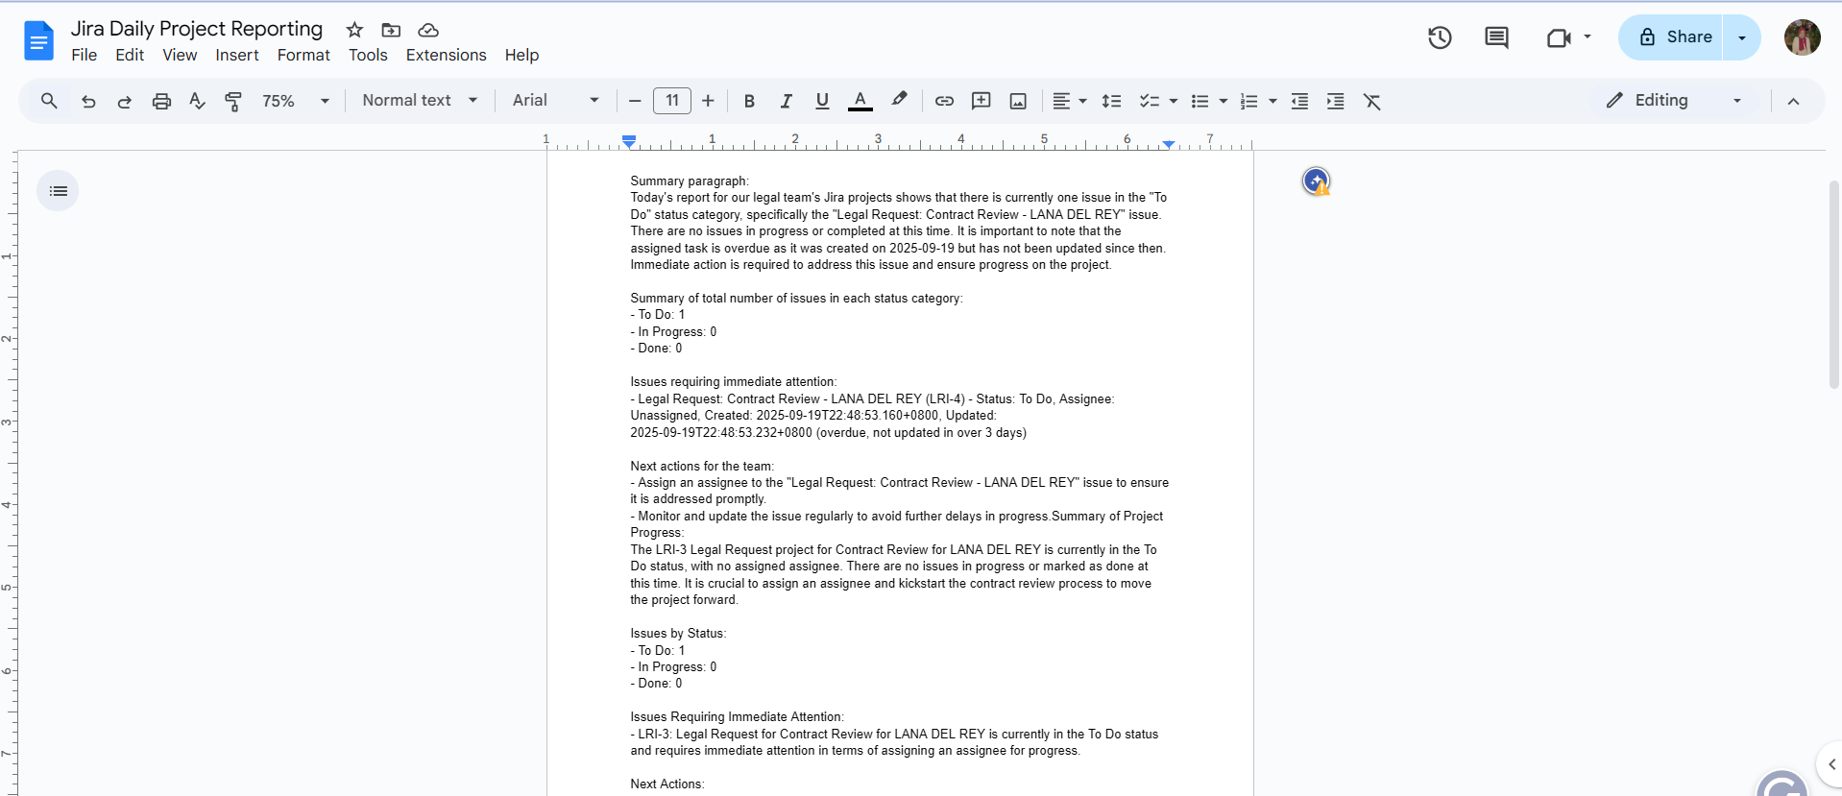Image resolution: width=1842 pixels, height=796 pixels.
Task: Open the comments history icon
Action: (1496, 37)
